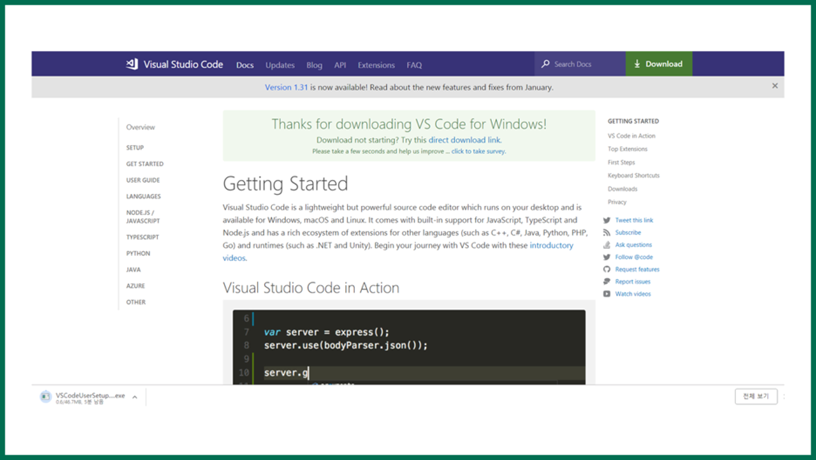Click the 전체 보기 button in the download bar
This screenshot has width=816, height=460.
coord(756,396)
